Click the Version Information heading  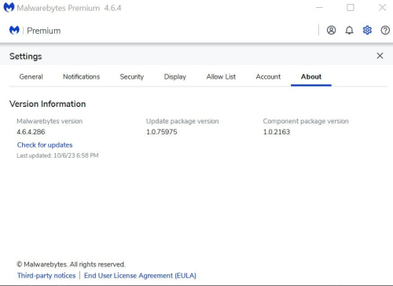pyautogui.click(x=48, y=104)
